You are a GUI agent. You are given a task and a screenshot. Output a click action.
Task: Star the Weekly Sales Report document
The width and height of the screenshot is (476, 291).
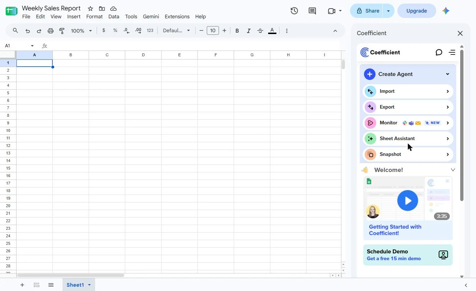90,9
